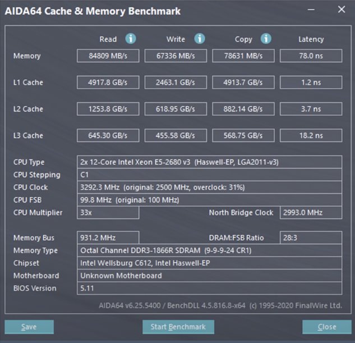Close the window using the X icon
The height and width of the screenshot is (343, 355).
(342, 10)
